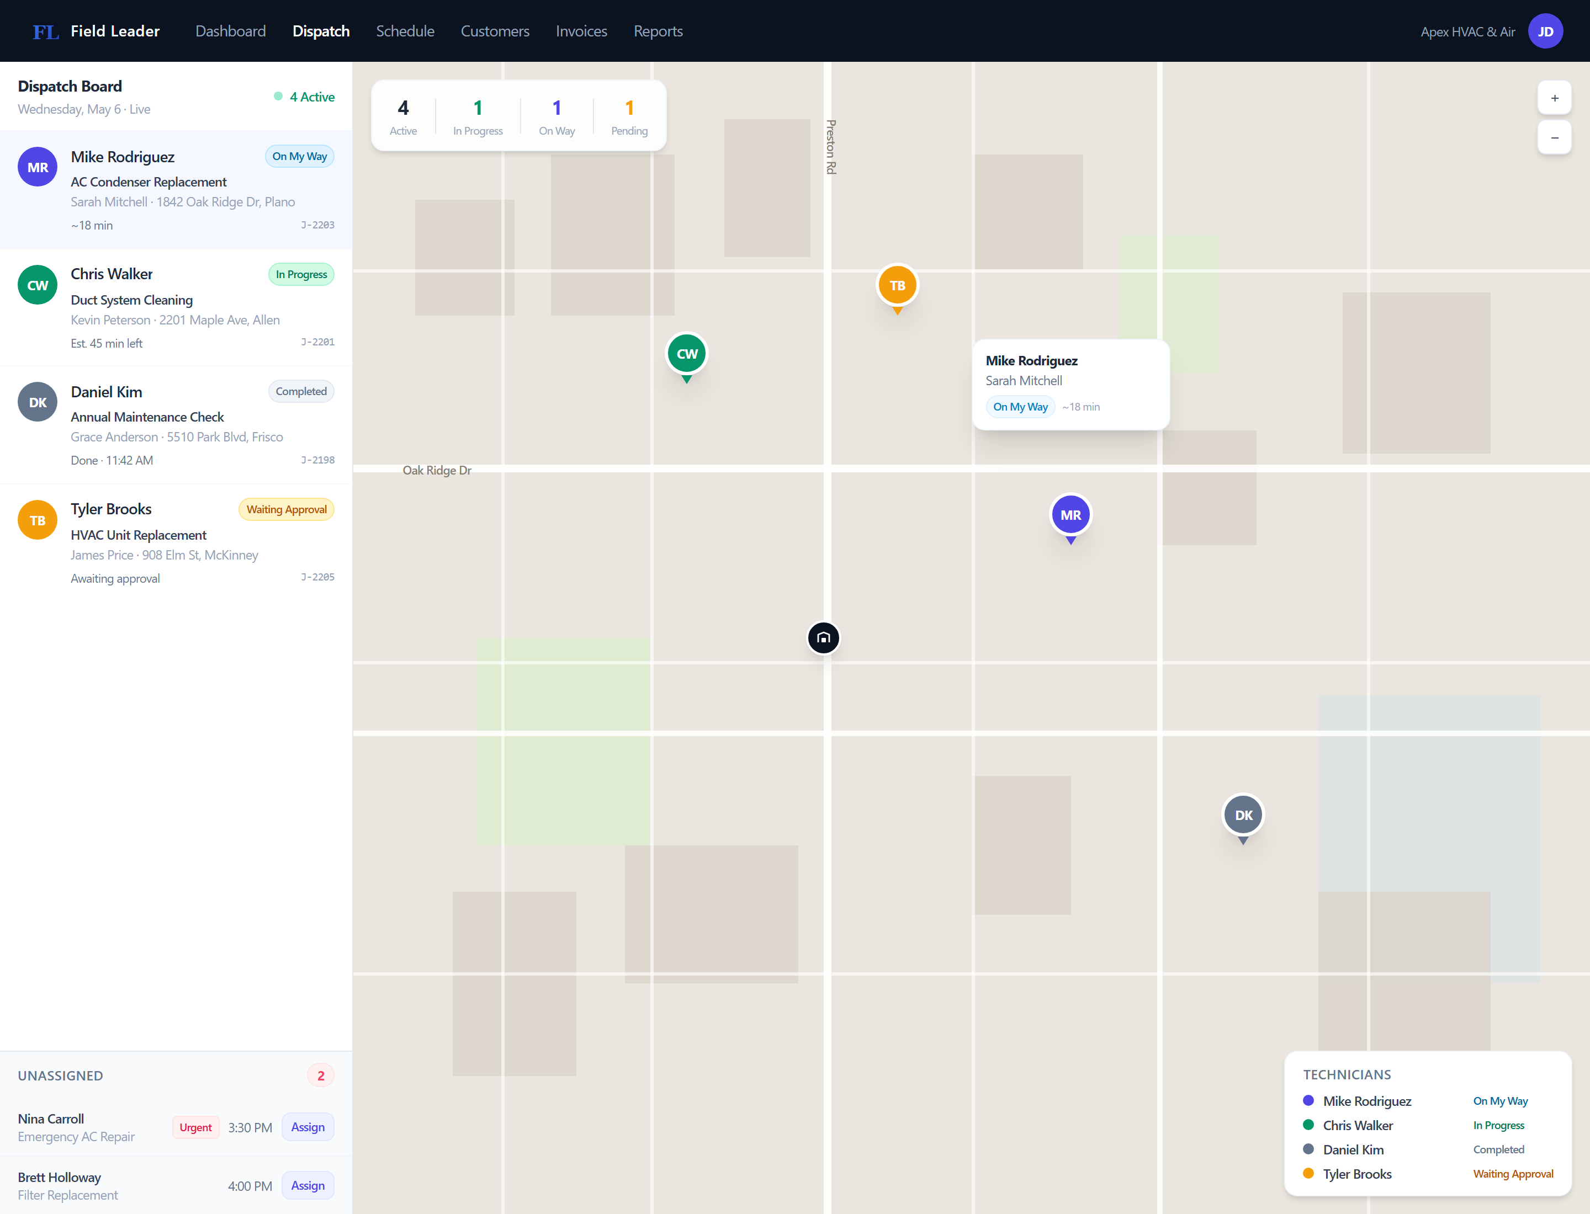Open Tyler Brooks' HVAC Unit Replacement card
1590x1214 pixels.
176,542
